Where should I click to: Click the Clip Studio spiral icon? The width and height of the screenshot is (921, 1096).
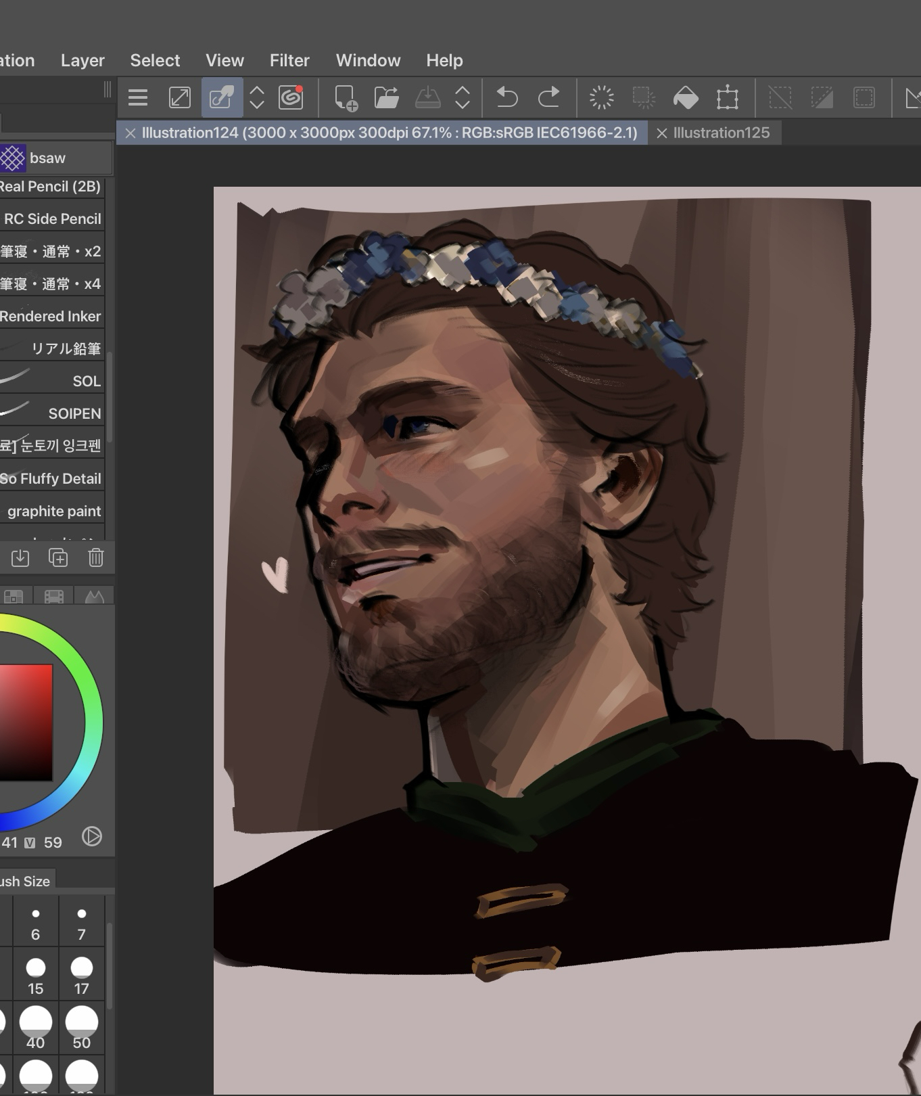(291, 98)
